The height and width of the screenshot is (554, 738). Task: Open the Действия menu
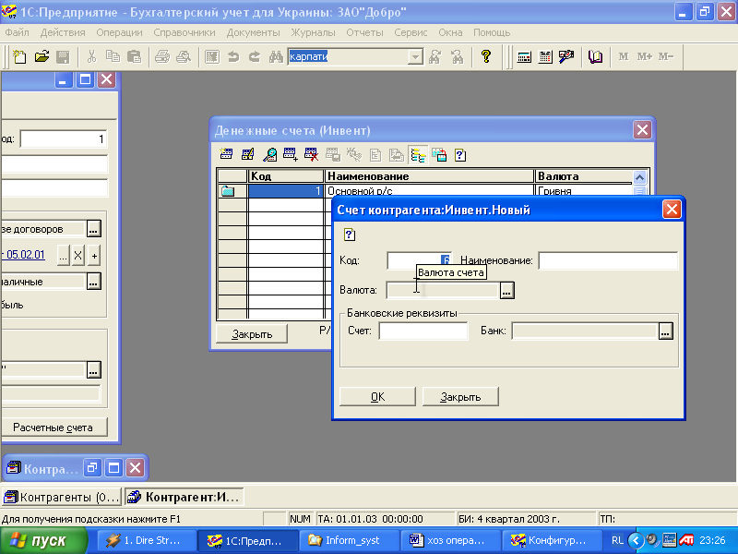point(63,32)
